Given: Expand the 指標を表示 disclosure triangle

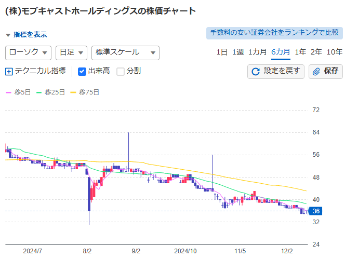Looking at the screenshot, I should coord(8,35).
